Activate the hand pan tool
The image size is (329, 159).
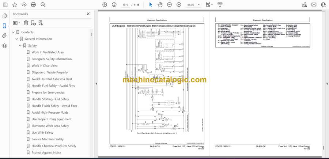(160, 5)
